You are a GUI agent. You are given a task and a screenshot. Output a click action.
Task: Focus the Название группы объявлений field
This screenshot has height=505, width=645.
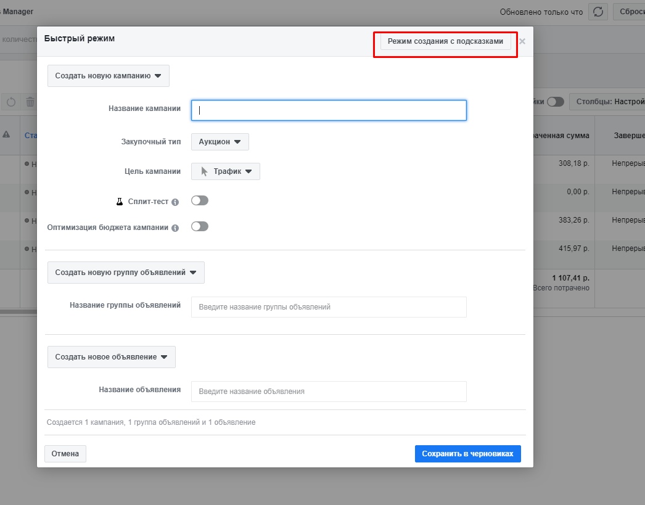pos(329,307)
